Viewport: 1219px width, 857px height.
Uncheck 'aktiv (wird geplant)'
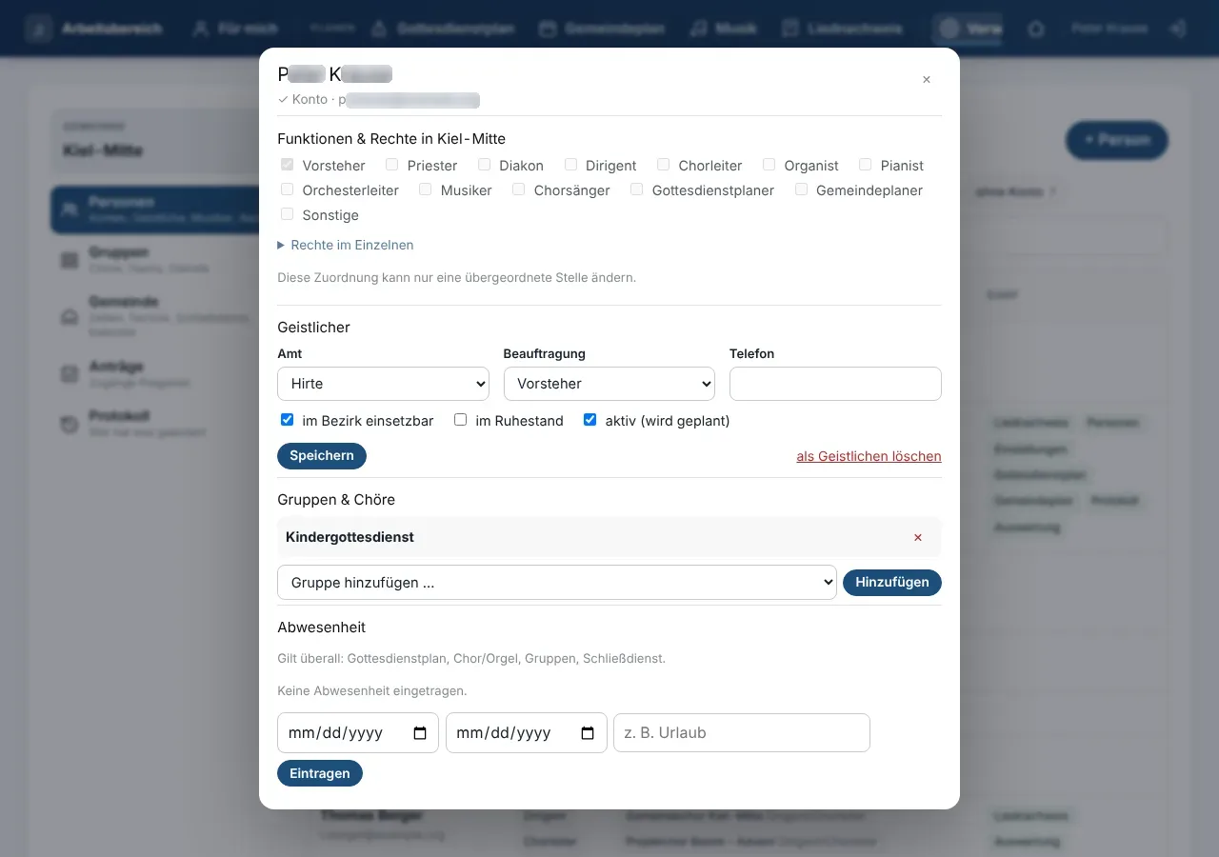point(590,420)
